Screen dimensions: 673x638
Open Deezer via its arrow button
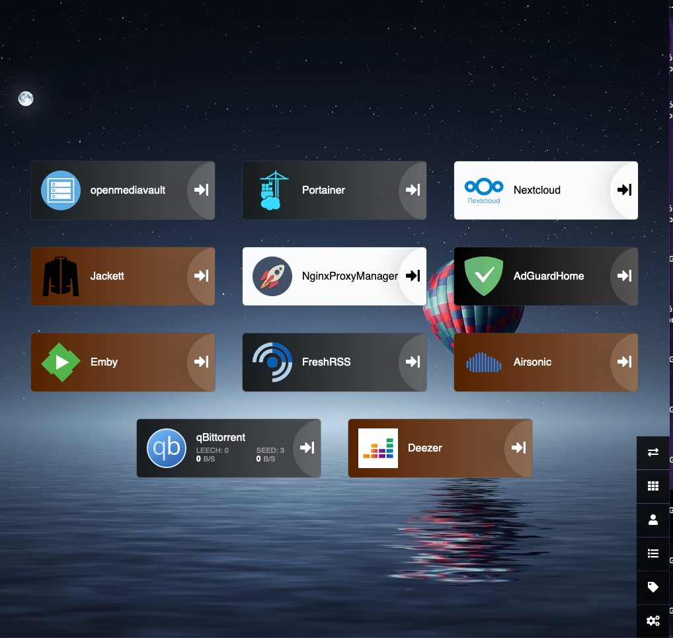tap(519, 448)
